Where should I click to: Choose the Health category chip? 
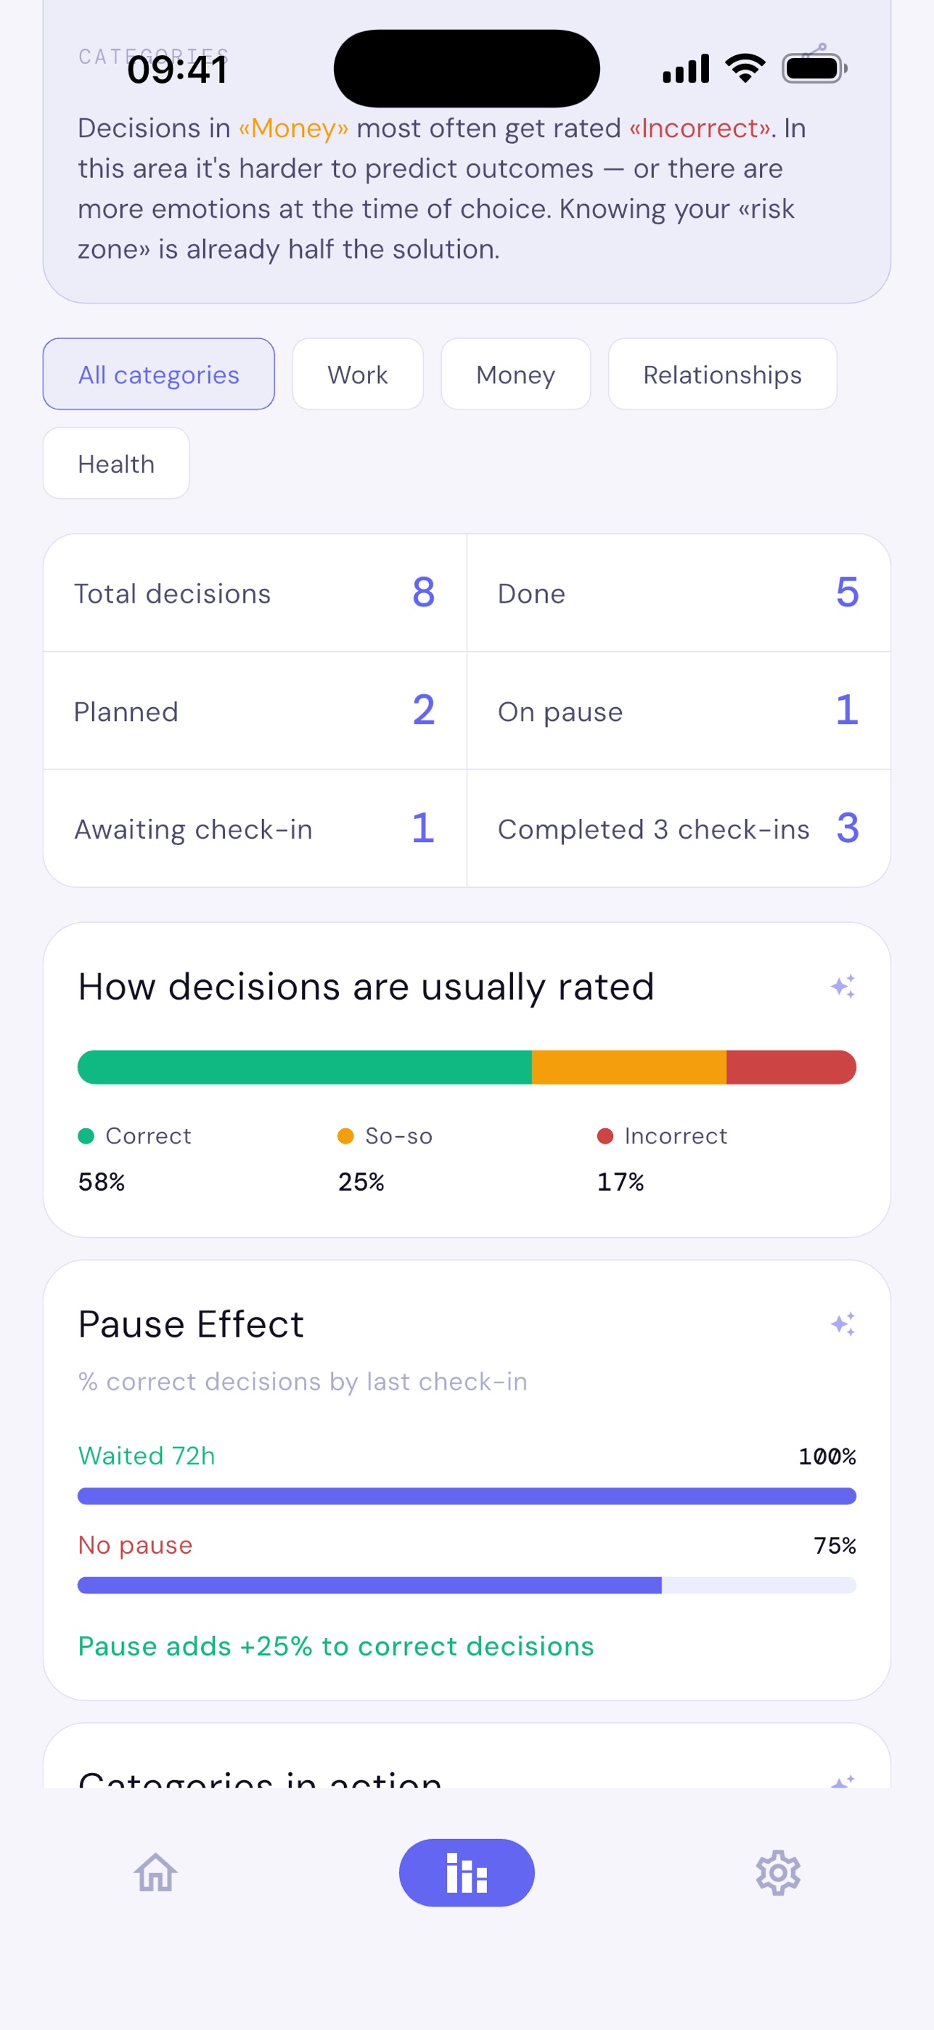(x=116, y=463)
